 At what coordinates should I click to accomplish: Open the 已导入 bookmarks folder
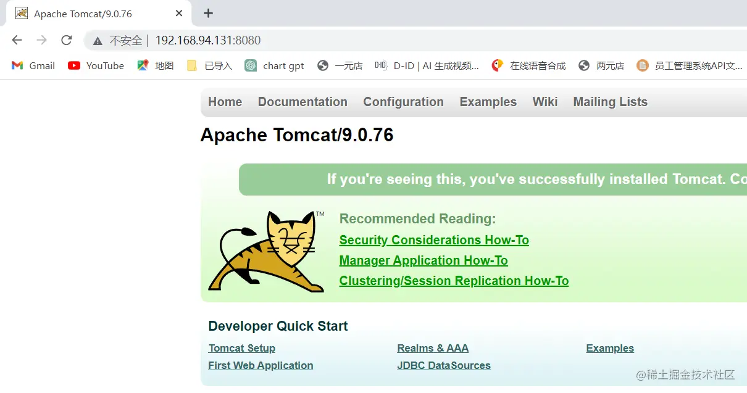[x=209, y=65]
